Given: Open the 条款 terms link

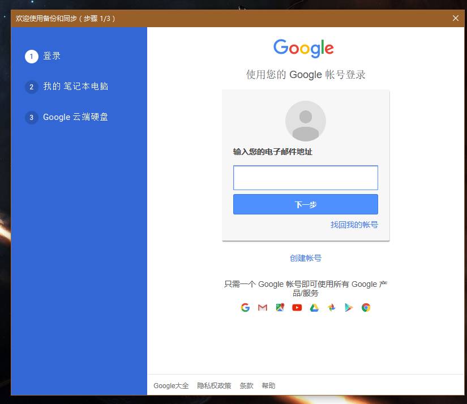Looking at the screenshot, I should click(x=246, y=385).
